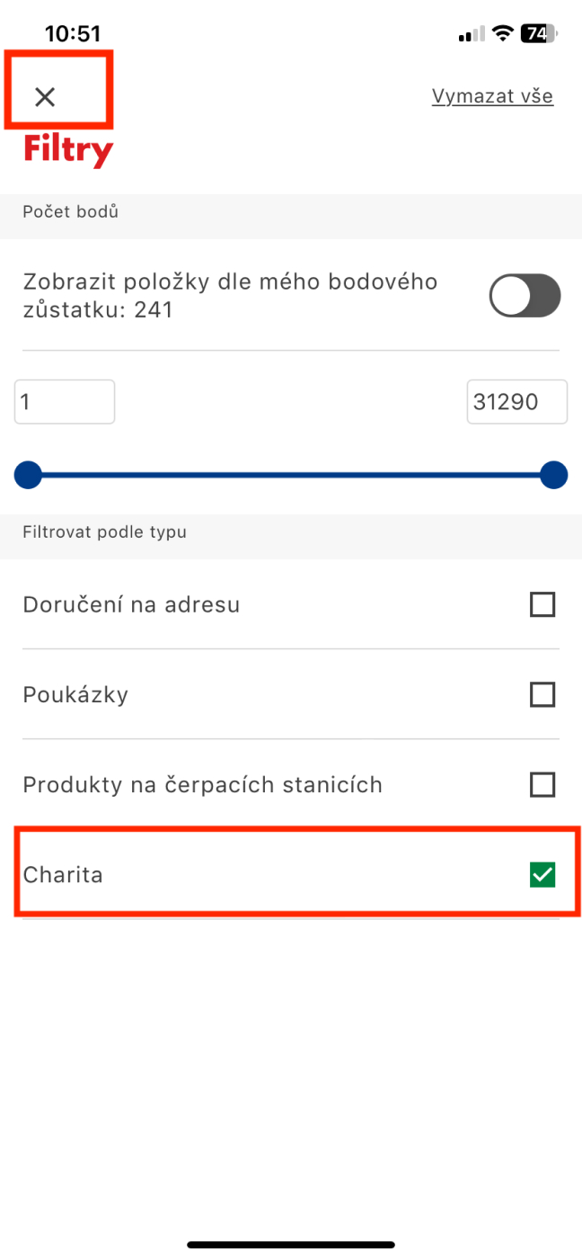Image resolution: width=582 pixels, height=1259 pixels.
Task: Tap the Poukázky row label
Action: (x=75, y=695)
